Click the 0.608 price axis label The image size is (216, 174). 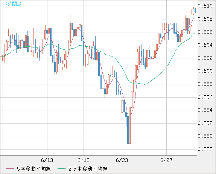point(205,19)
